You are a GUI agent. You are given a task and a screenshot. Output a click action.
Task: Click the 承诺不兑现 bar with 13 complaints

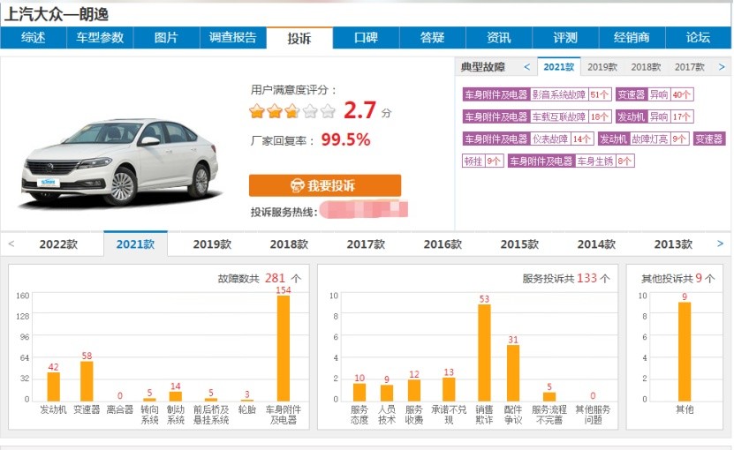pyautogui.click(x=449, y=389)
